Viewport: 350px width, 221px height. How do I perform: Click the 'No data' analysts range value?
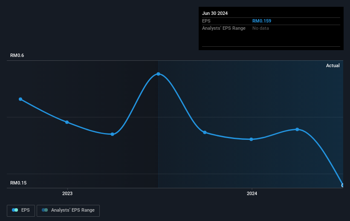pyautogui.click(x=260, y=28)
